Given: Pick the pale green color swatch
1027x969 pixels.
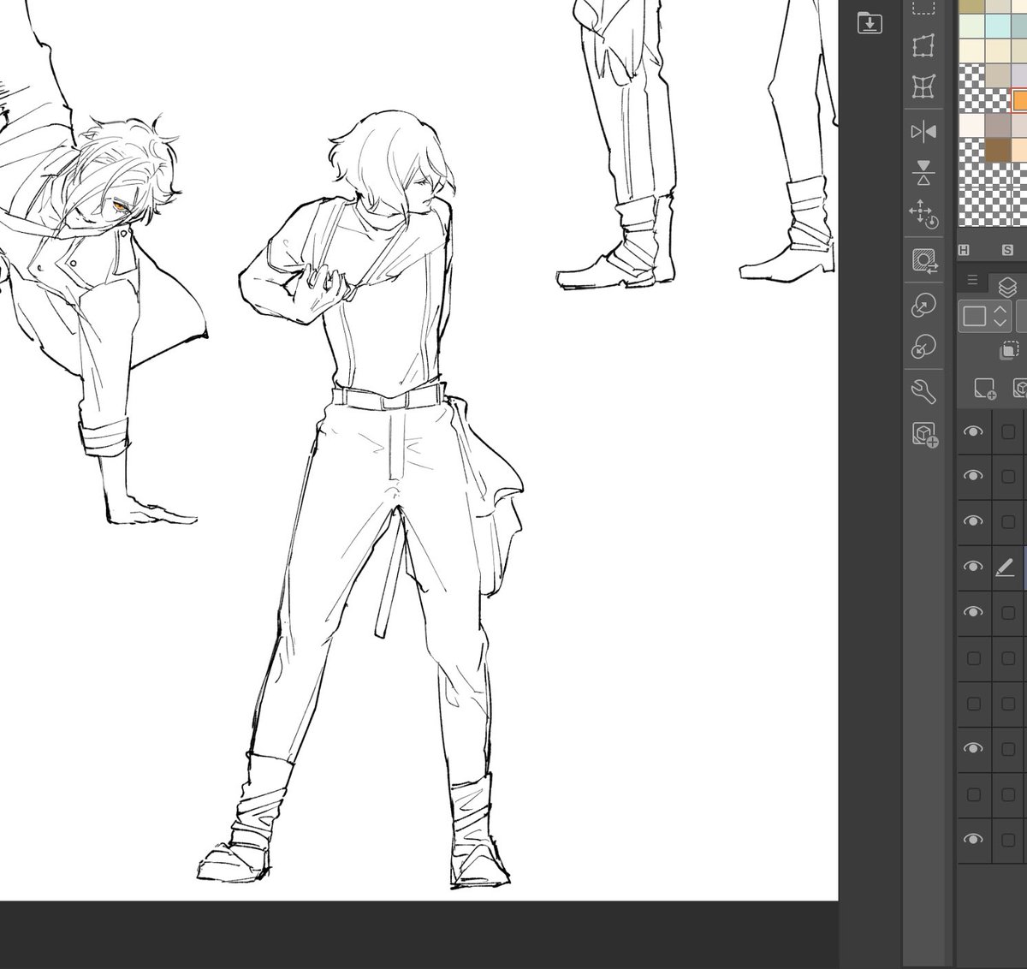Looking at the screenshot, I should pyautogui.click(x=971, y=27).
